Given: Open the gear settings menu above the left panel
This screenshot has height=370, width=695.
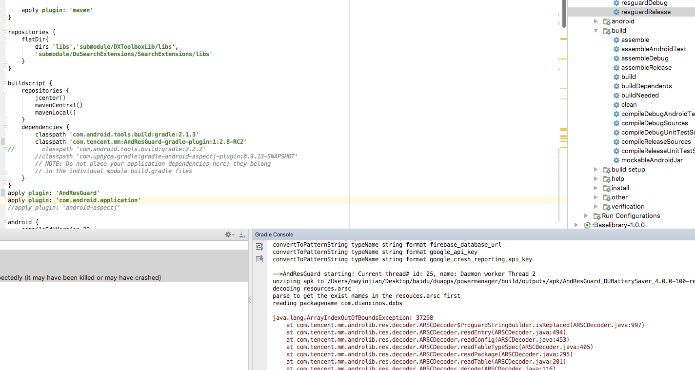Looking at the screenshot, I should 227,234.
